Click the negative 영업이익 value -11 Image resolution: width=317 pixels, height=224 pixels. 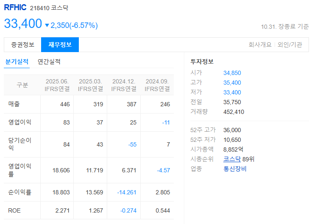[166, 122]
